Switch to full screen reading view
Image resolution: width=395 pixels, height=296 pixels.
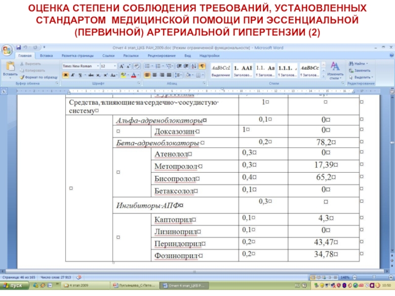pos(318,277)
